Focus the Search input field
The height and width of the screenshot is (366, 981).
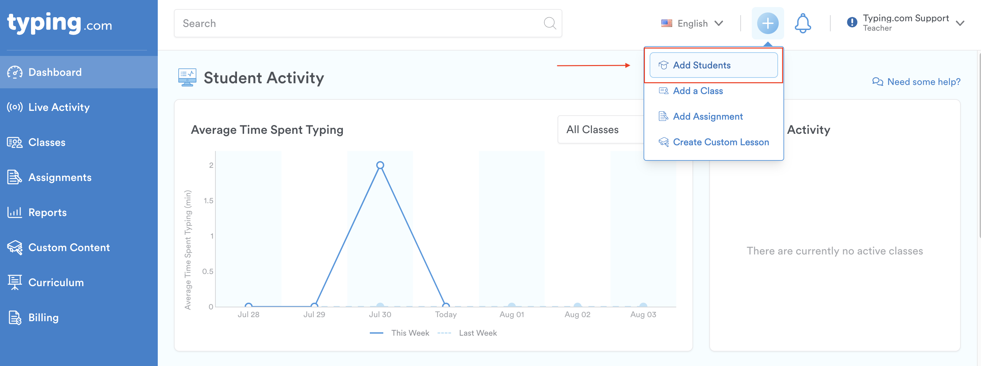coord(358,23)
